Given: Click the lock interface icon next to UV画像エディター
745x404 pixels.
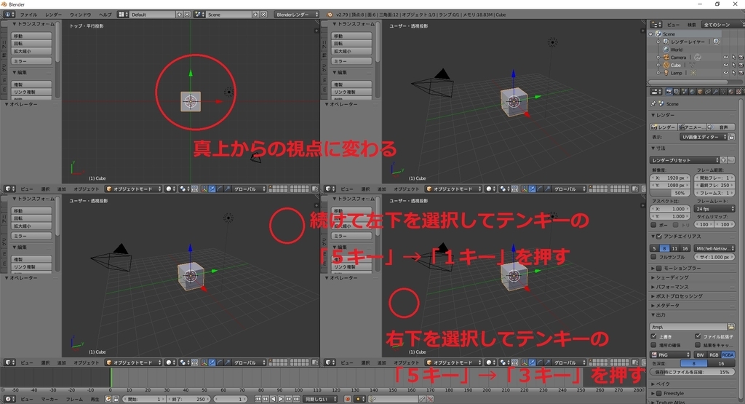Looking at the screenshot, I should 731,137.
